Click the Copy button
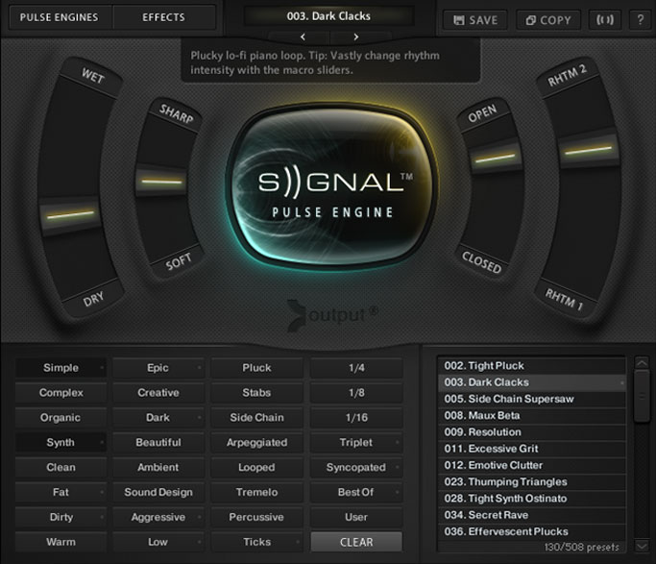Viewport: 656px width, 564px height. pos(548,20)
